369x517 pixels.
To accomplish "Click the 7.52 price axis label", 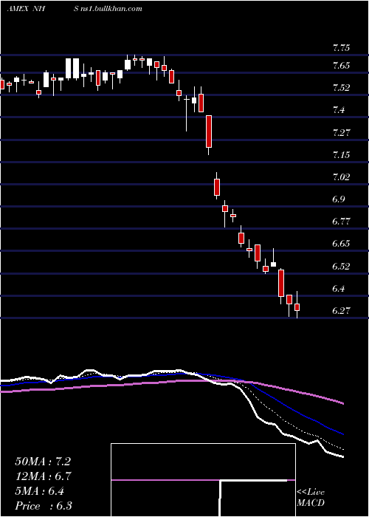I will 341,88.
